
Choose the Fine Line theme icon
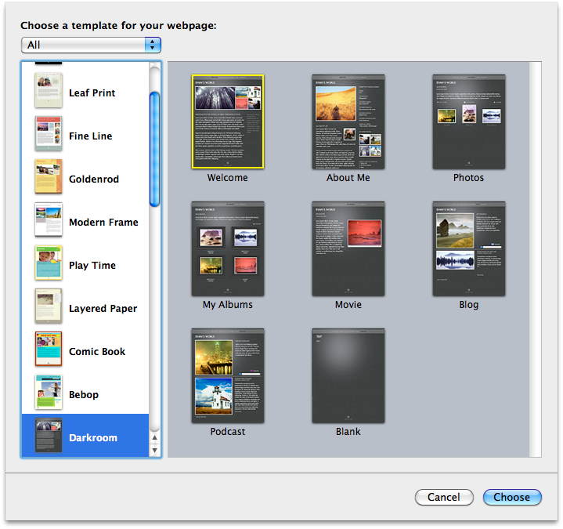click(x=48, y=134)
